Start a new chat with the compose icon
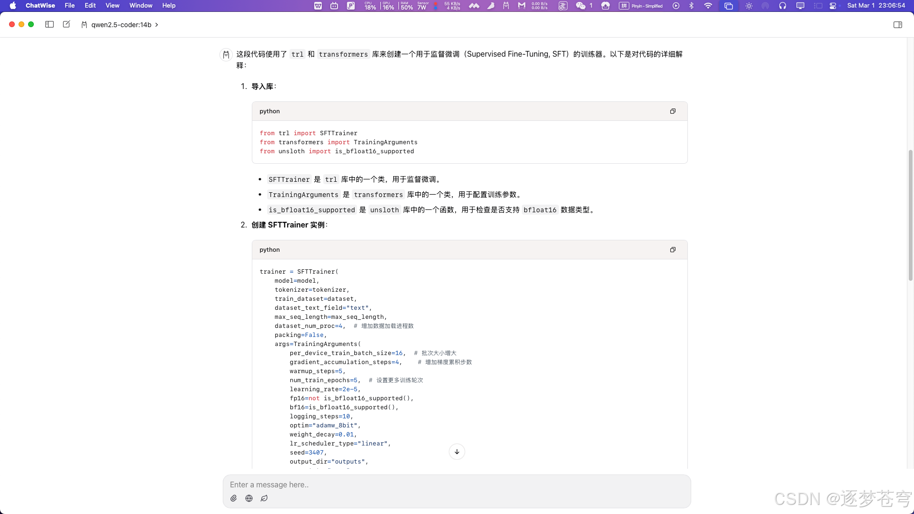Screen dimensions: 914x514 coord(66,24)
